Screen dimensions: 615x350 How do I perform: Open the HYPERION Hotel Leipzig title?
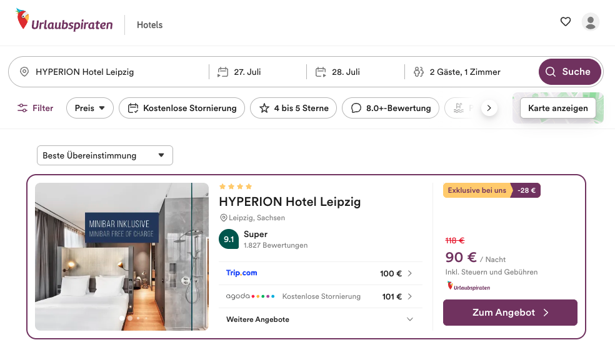coord(289,202)
